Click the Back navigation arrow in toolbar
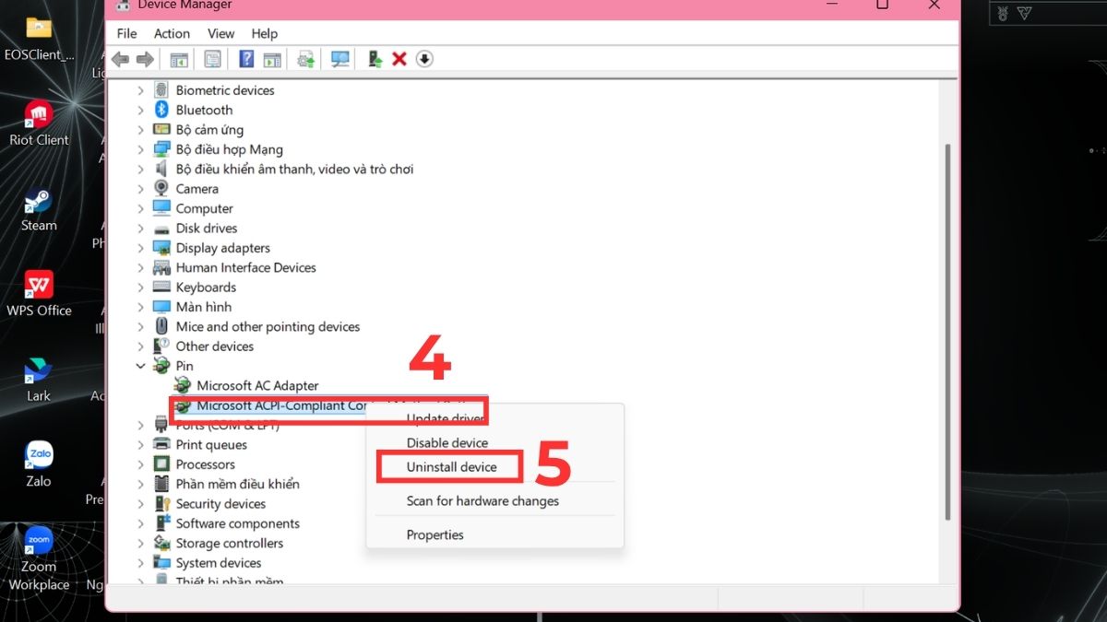 coord(120,58)
